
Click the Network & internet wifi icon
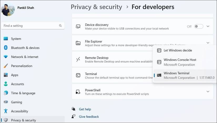6,57
